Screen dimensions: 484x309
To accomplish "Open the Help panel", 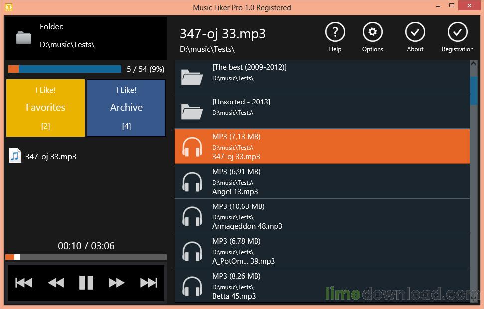I will pyautogui.click(x=335, y=31).
